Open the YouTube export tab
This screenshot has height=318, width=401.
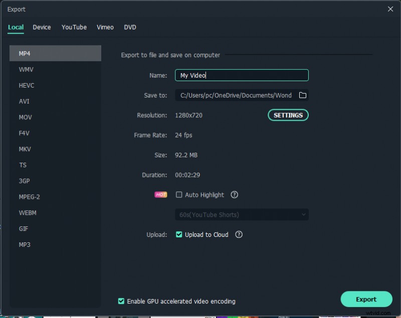click(x=74, y=27)
